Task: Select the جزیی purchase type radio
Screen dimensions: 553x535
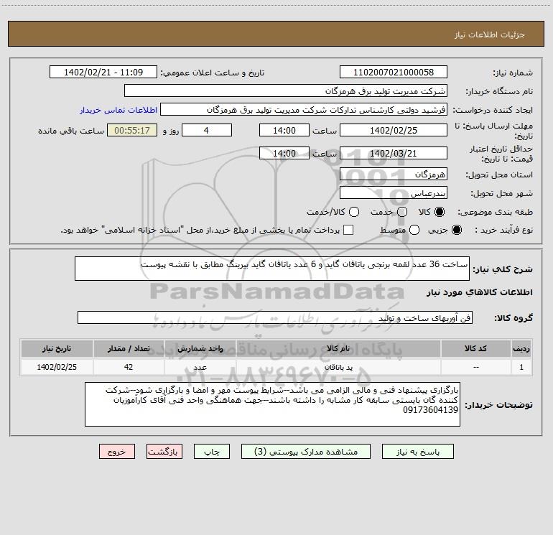Action: click(x=457, y=230)
